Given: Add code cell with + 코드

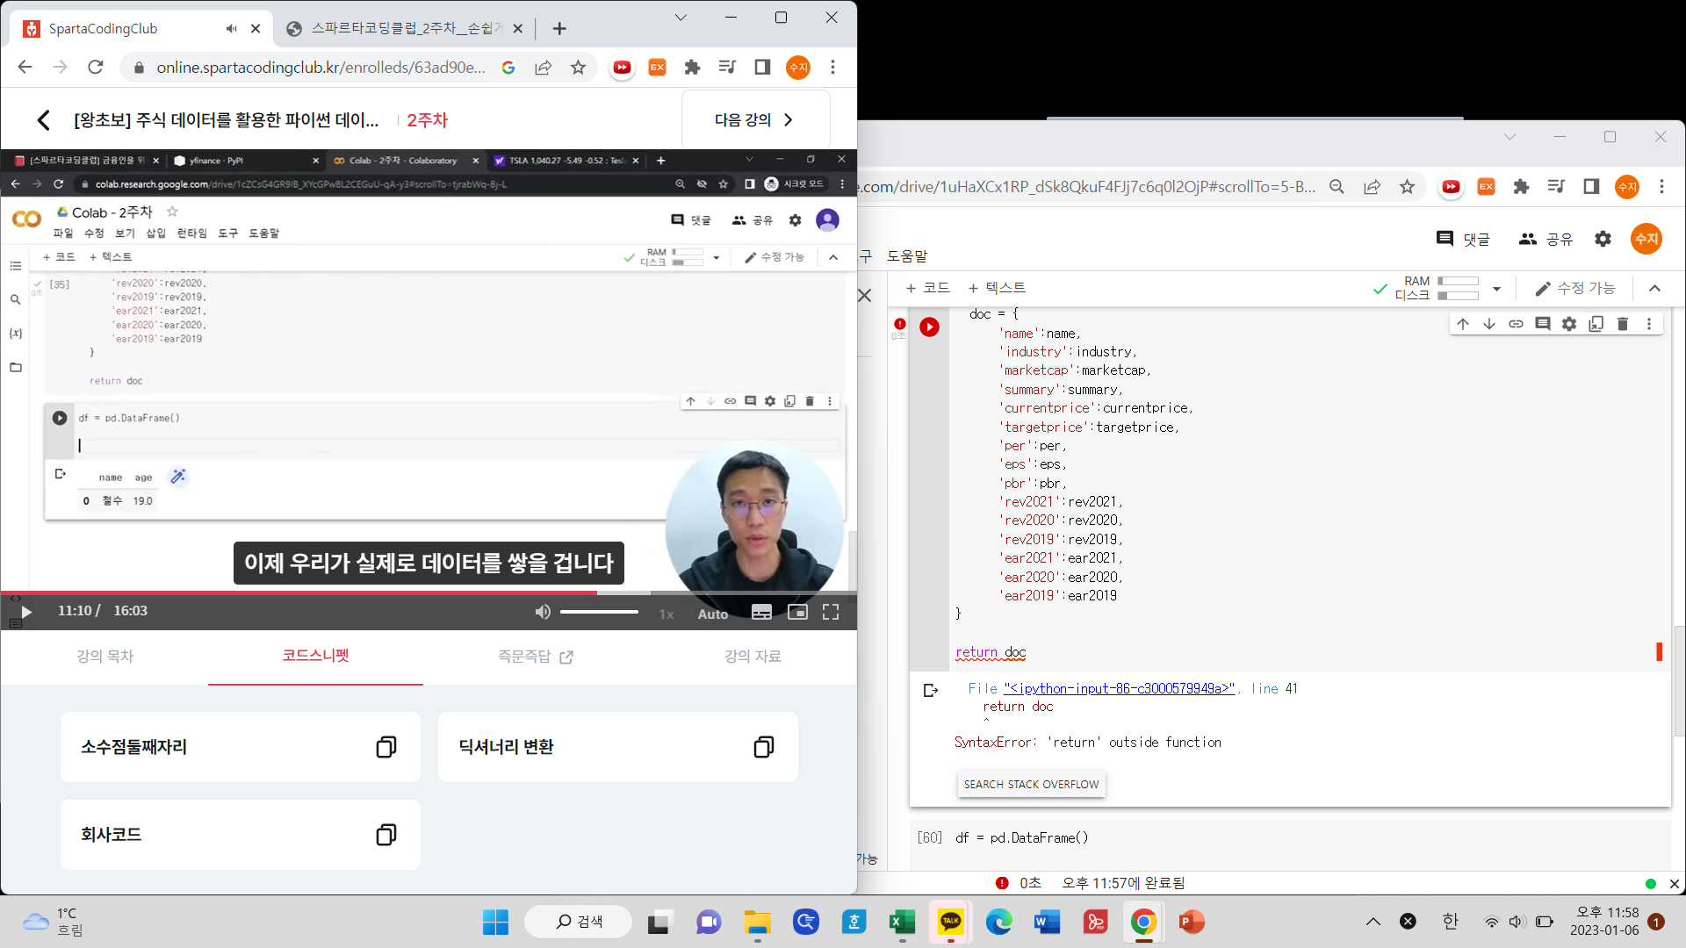Looking at the screenshot, I should (x=927, y=288).
